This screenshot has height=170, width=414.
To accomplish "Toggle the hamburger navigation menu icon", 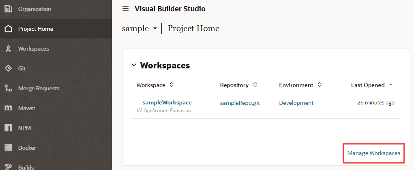I will click(125, 8).
